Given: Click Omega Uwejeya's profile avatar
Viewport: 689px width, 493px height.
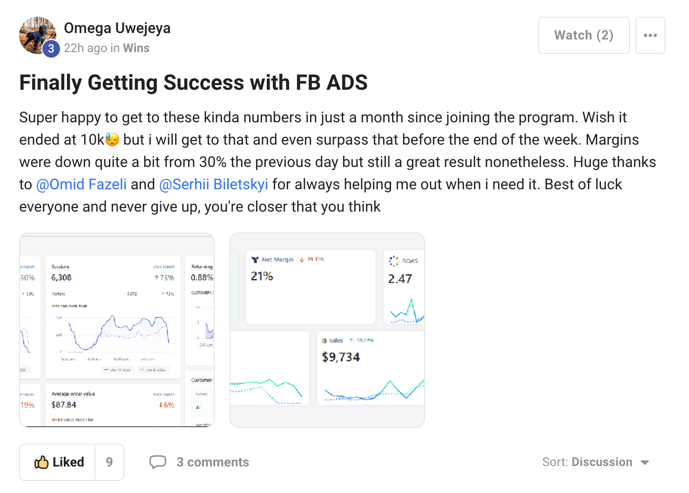Looking at the screenshot, I should pos(38,36).
